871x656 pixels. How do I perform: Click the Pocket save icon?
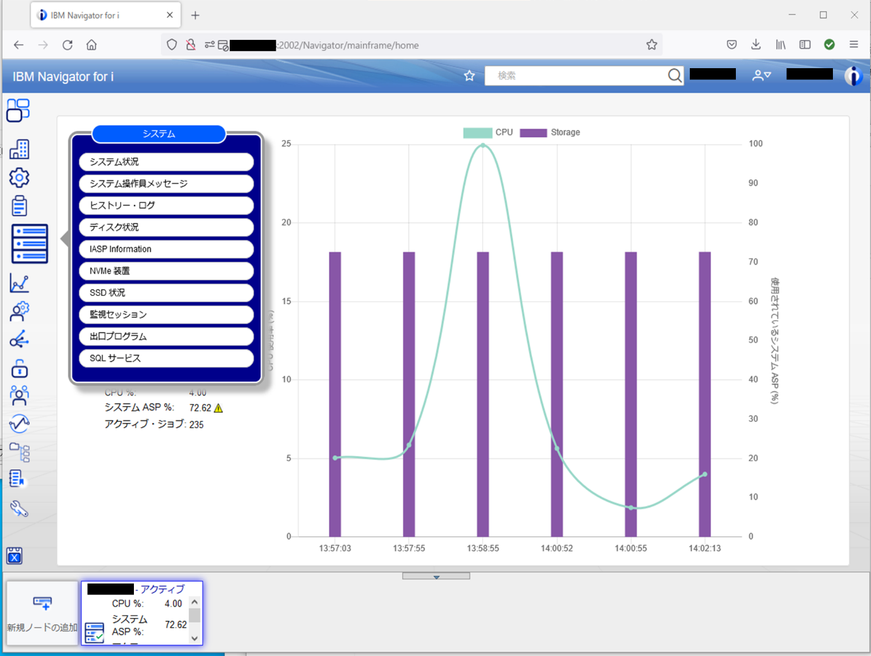pos(732,45)
